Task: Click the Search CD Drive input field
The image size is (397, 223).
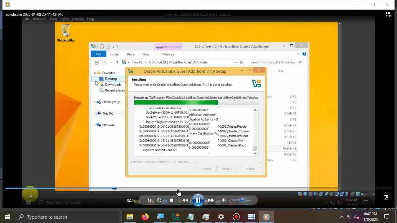Action: [276, 62]
